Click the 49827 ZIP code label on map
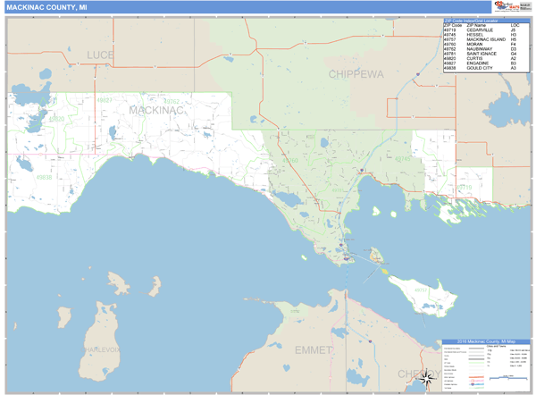Screen dimensions: 536x395 point(104,100)
